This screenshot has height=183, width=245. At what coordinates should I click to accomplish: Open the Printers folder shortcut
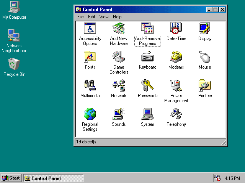(x=205, y=85)
